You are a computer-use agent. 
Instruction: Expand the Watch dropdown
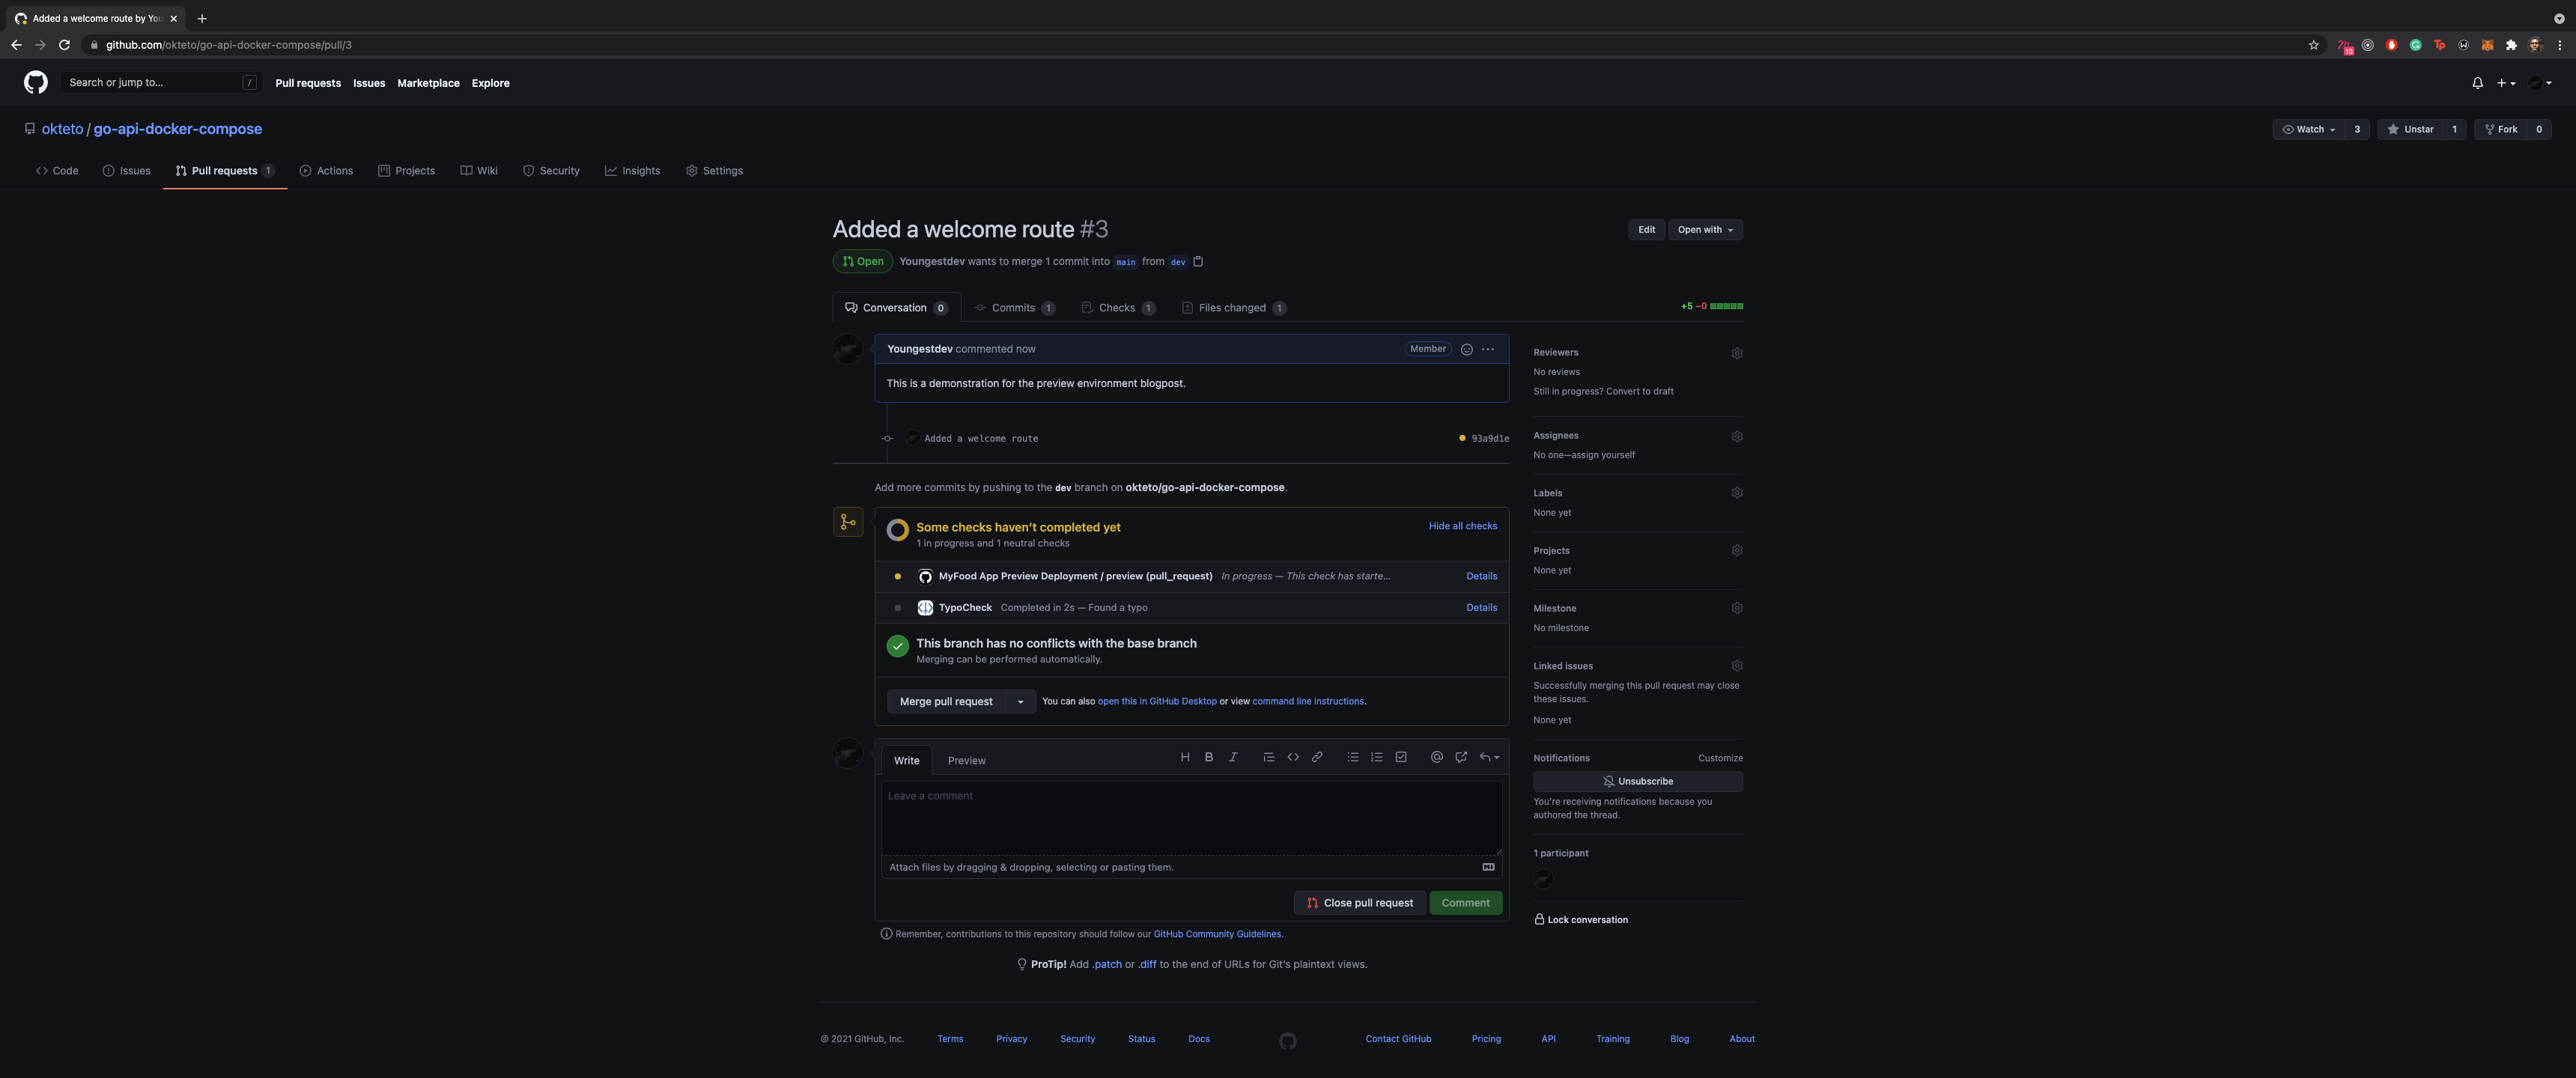(x=2308, y=129)
